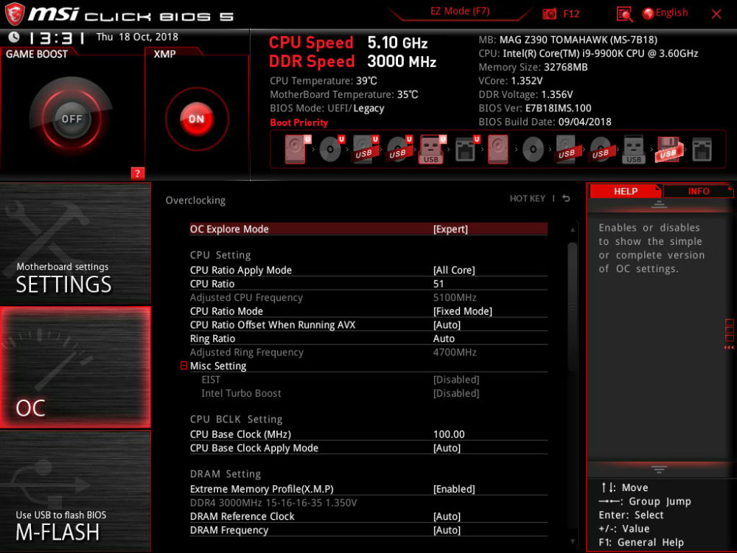Open DRAM Reference Clock Auto dropdown
This screenshot has height=553, width=737.
point(447,516)
